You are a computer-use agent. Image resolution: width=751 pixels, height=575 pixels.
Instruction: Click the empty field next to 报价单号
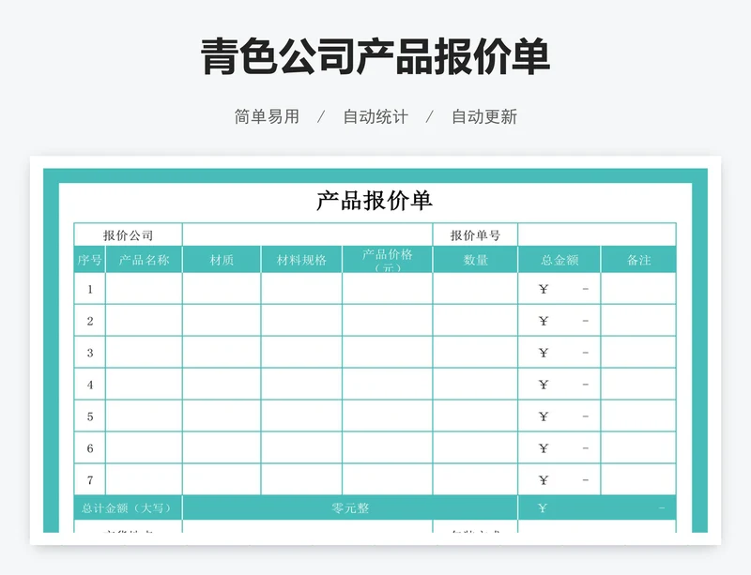597,235
